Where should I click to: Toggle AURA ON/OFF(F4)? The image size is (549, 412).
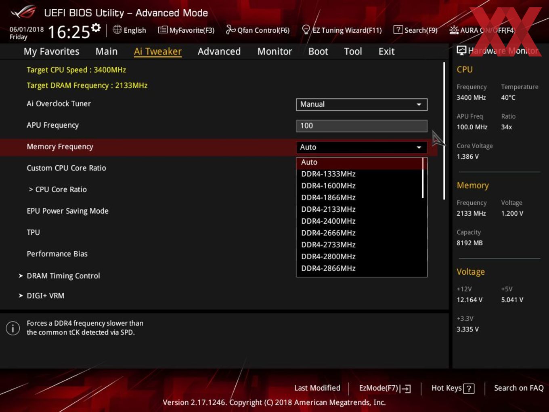482,30
